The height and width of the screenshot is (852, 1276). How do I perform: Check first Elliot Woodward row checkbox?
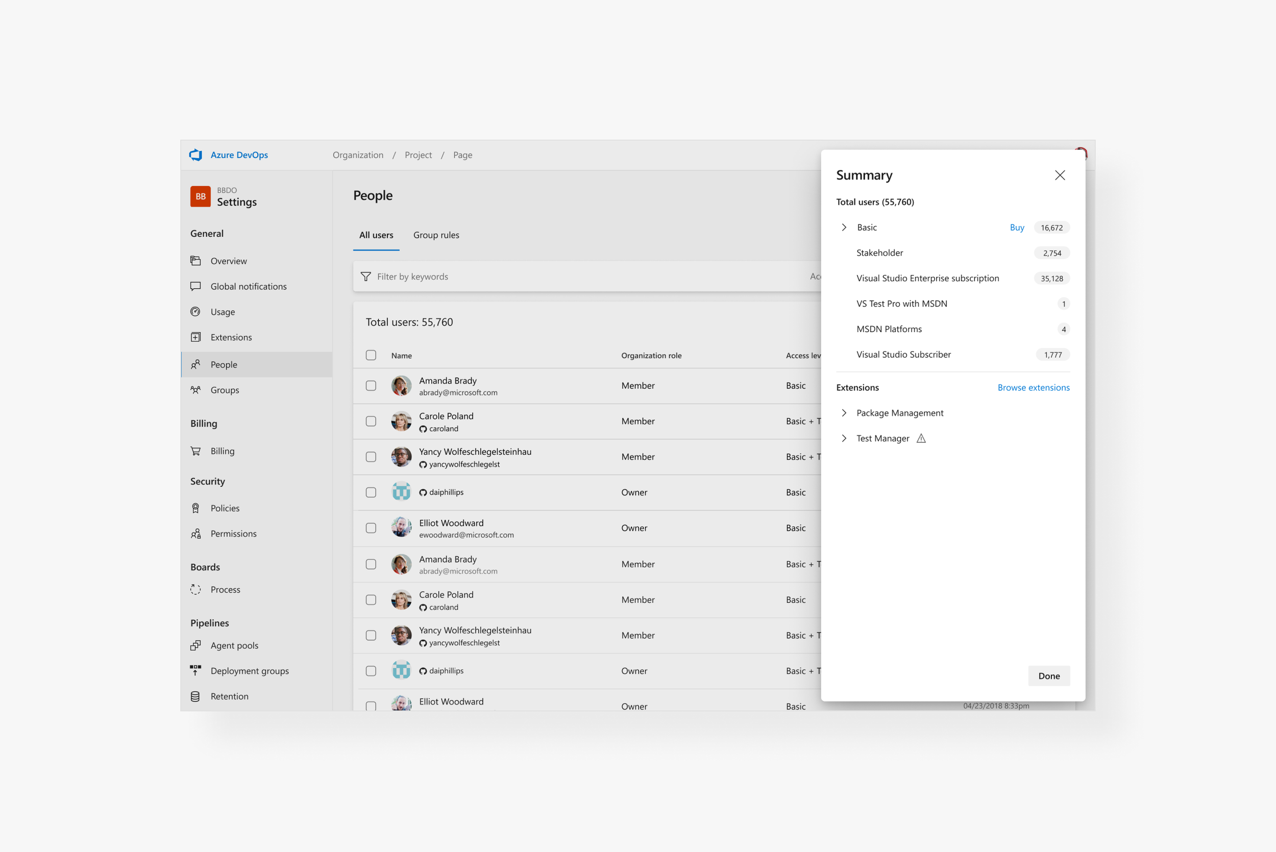click(x=371, y=528)
